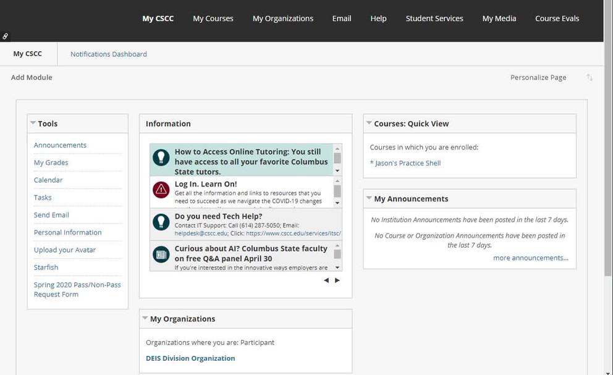
Task: Click the reorder modules arrows icon
Action: pyautogui.click(x=590, y=78)
